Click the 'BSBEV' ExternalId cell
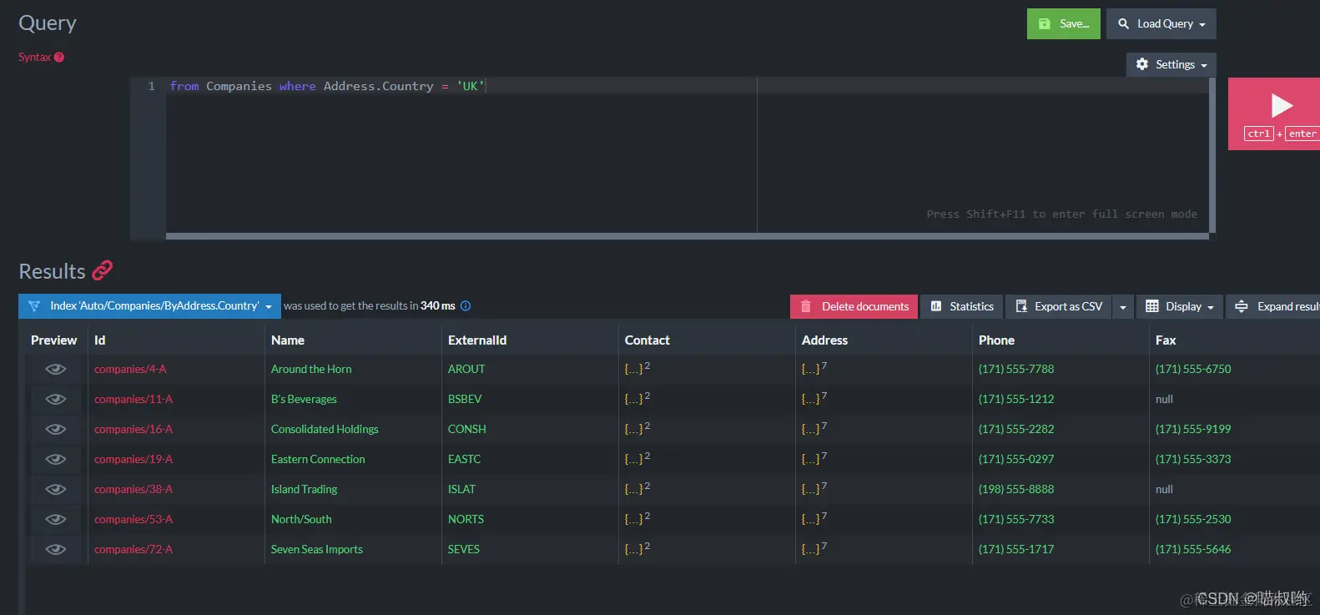The height and width of the screenshot is (615, 1320). 465,399
